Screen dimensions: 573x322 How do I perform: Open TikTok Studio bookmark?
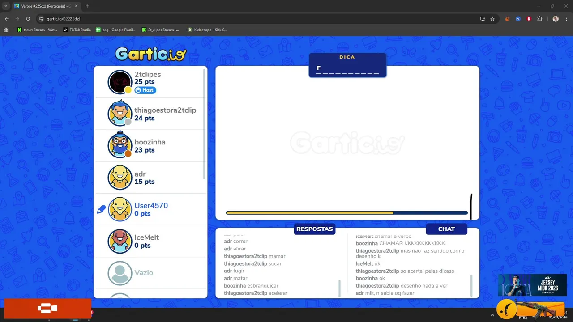(77, 30)
